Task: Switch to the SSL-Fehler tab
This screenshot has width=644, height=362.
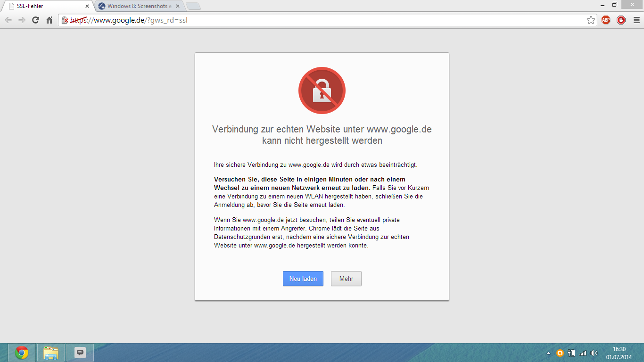Action: pos(47,6)
